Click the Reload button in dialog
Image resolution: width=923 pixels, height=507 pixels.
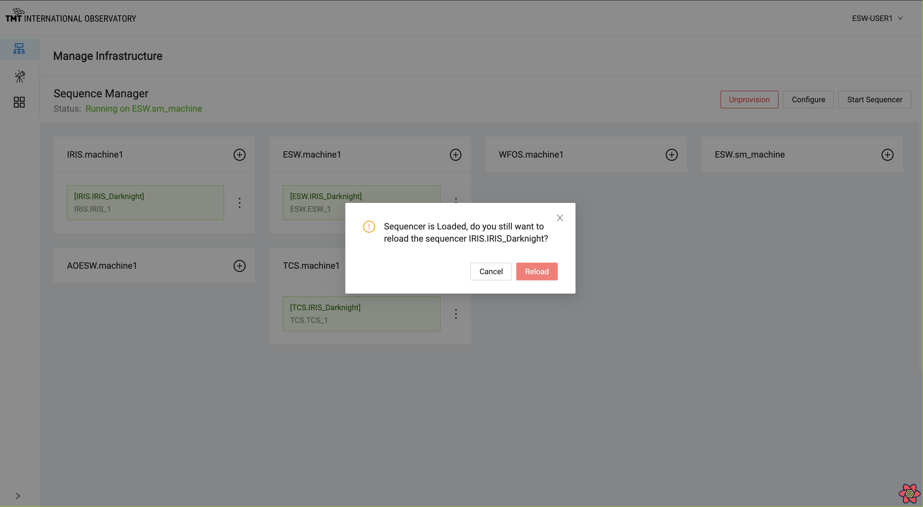[537, 271]
